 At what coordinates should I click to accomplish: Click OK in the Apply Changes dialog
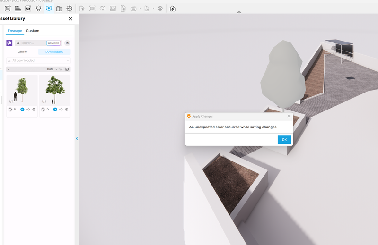284,140
